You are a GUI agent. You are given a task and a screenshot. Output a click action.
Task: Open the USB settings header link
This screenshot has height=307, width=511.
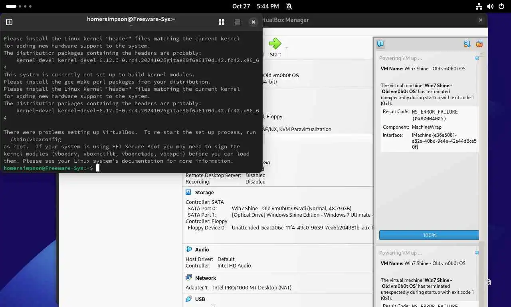coord(200,299)
